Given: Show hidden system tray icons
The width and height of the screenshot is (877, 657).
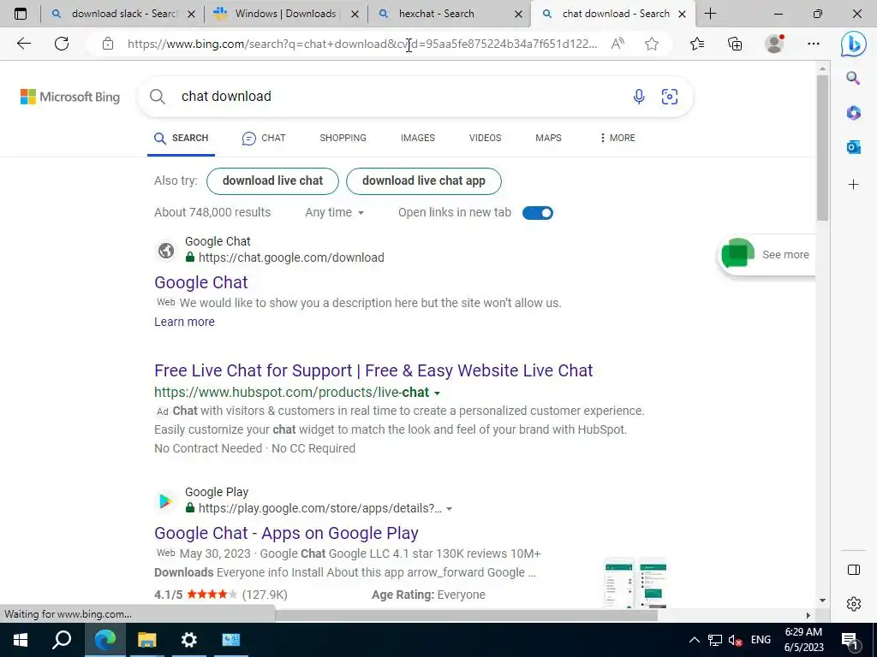Looking at the screenshot, I should (x=694, y=640).
